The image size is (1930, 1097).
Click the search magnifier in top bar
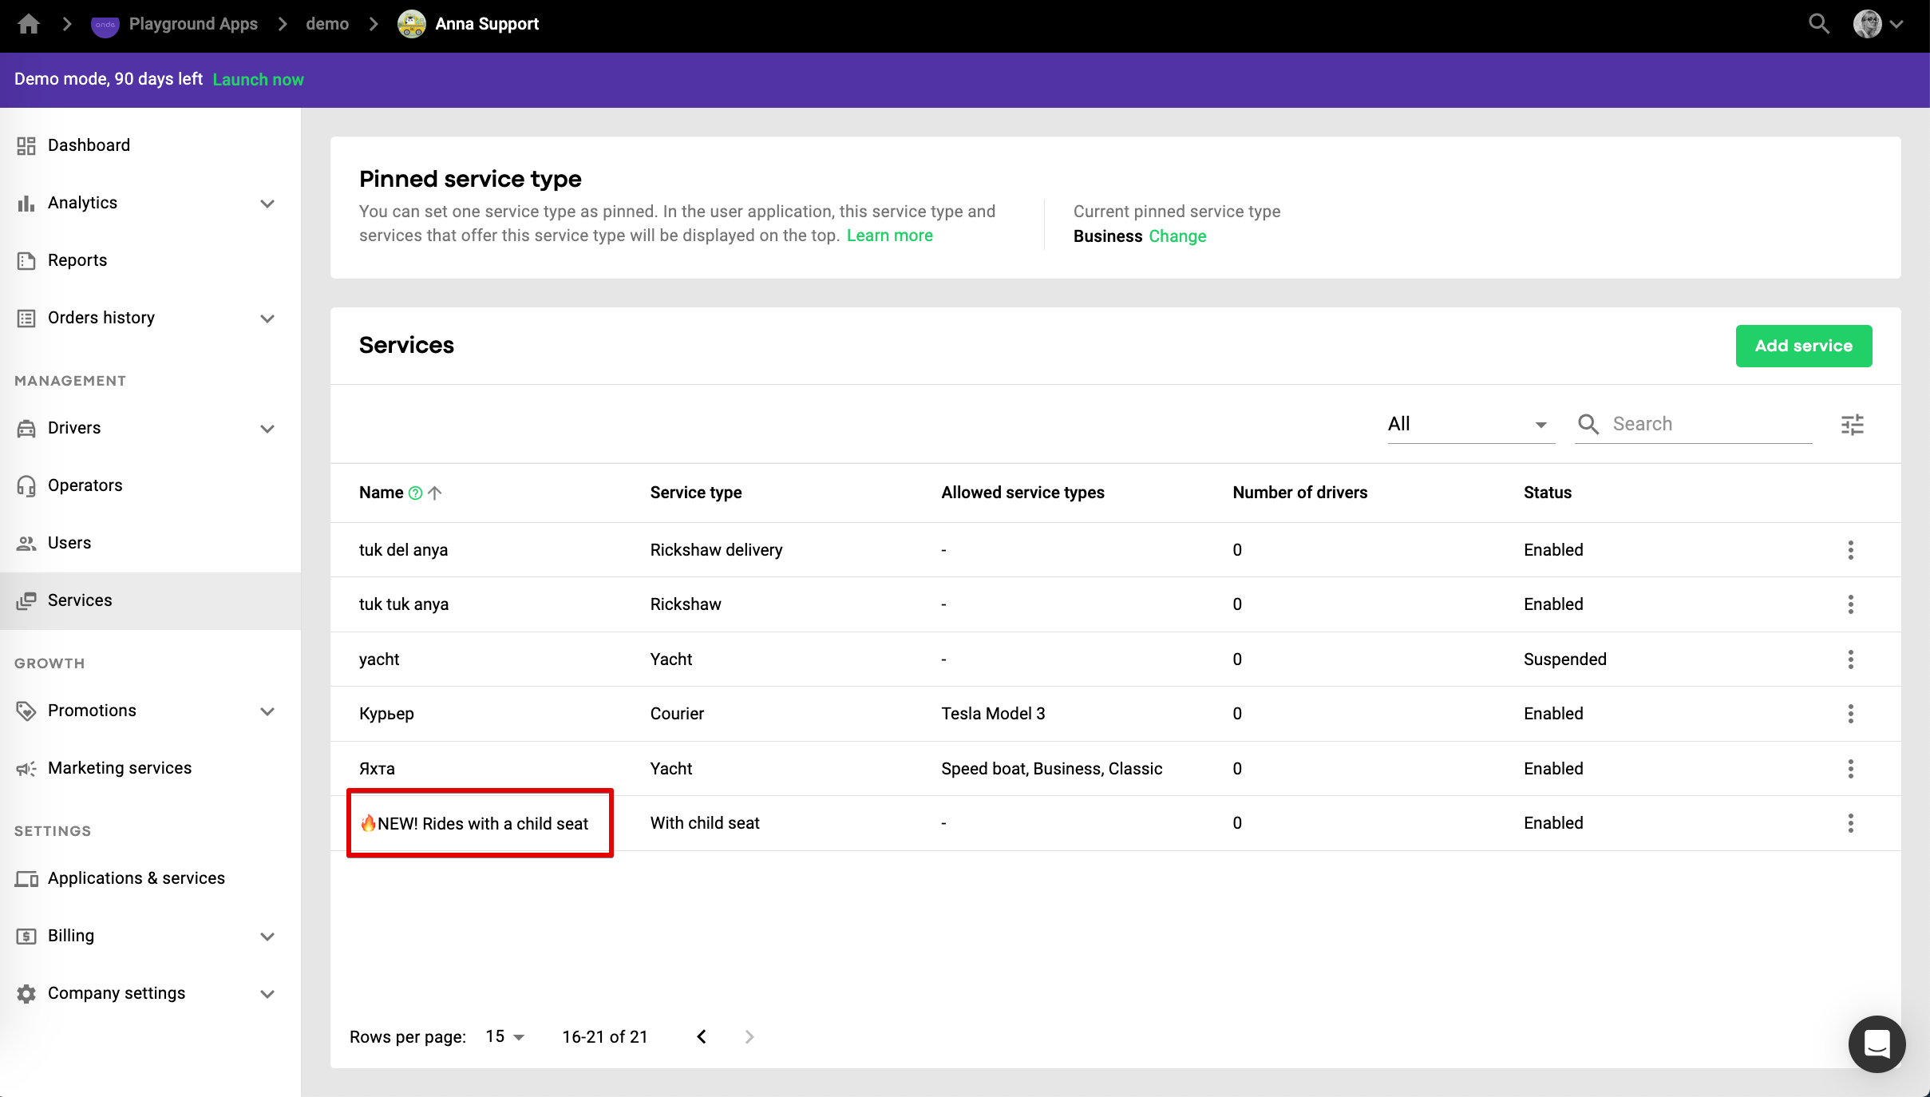1818,24
